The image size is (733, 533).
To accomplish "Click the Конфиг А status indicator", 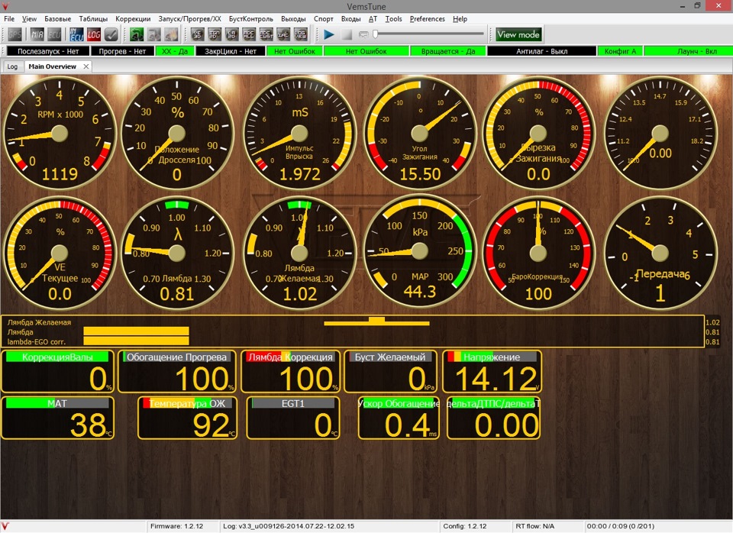I will point(620,51).
